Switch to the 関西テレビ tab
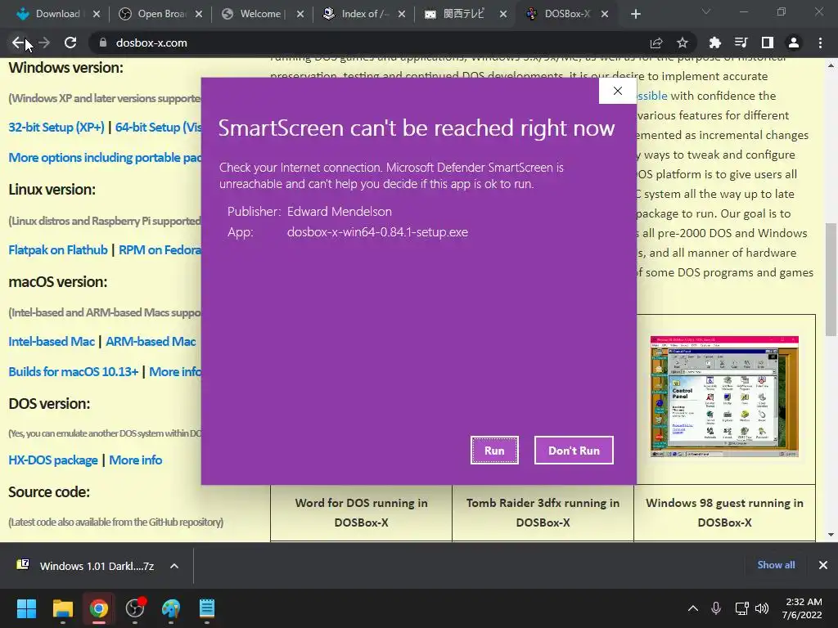The image size is (838, 628). click(x=463, y=14)
